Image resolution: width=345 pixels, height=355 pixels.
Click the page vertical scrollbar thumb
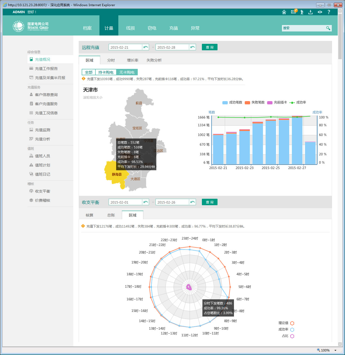[340, 36]
